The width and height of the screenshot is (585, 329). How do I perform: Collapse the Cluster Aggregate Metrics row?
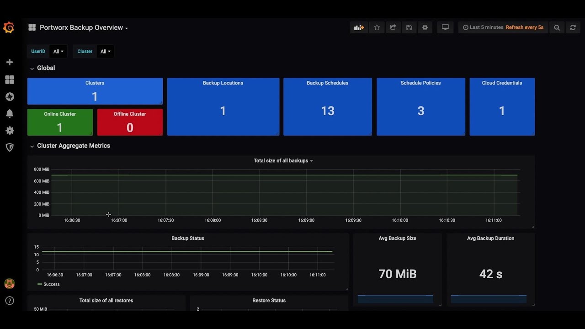70,146
